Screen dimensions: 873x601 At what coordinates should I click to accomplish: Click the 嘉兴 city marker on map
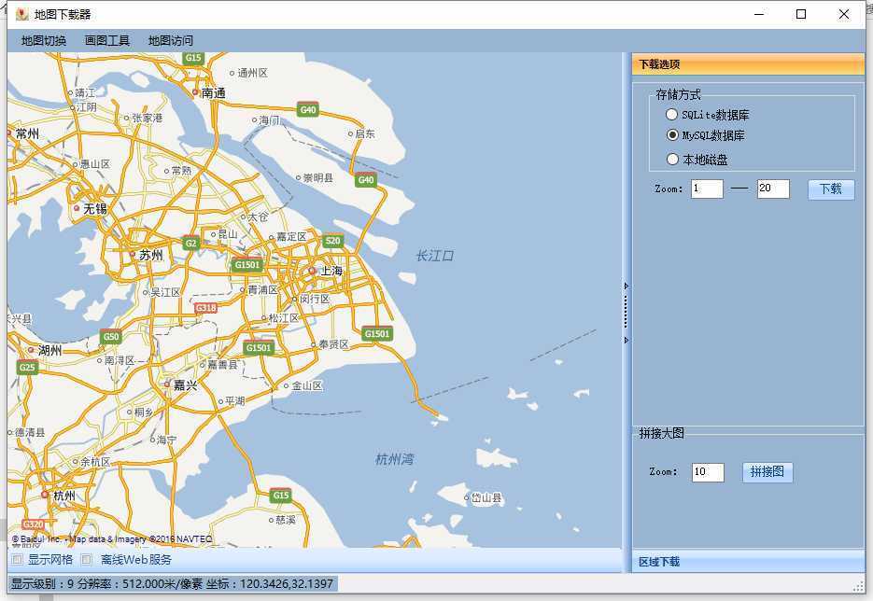tap(166, 384)
